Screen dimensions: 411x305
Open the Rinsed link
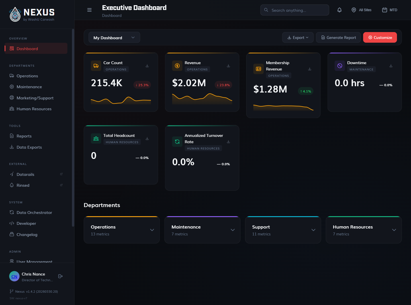point(36,185)
